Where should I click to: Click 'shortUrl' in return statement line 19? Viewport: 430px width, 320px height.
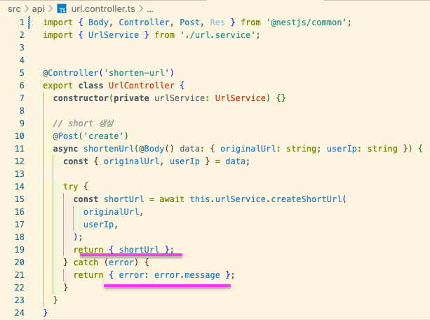click(x=139, y=249)
